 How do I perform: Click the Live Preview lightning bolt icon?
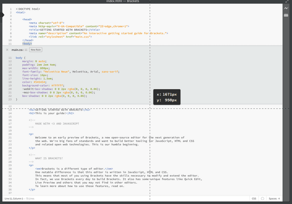(286, 8)
